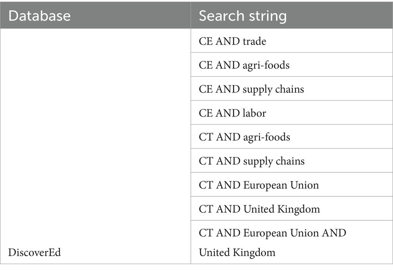Viewport: 393px width, 271px height.
Task: Click 'CT AND European Union AND' text line
Action: click(x=273, y=233)
